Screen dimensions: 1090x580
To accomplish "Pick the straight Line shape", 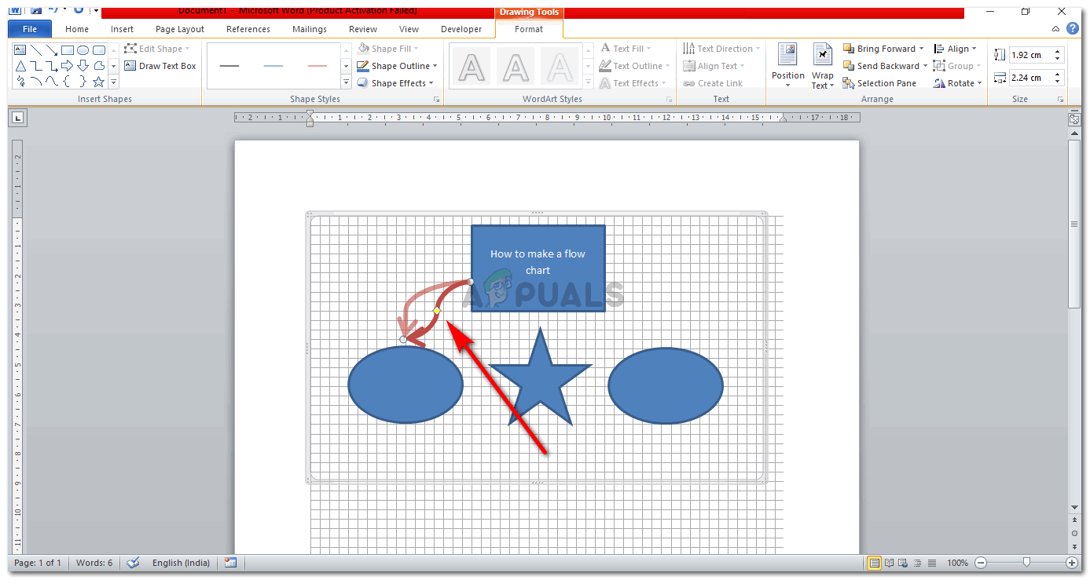I will [36, 50].
